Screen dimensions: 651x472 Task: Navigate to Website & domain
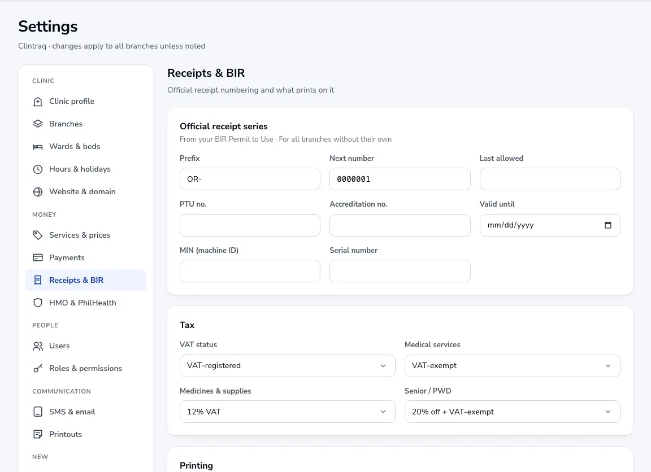[86, 192]
